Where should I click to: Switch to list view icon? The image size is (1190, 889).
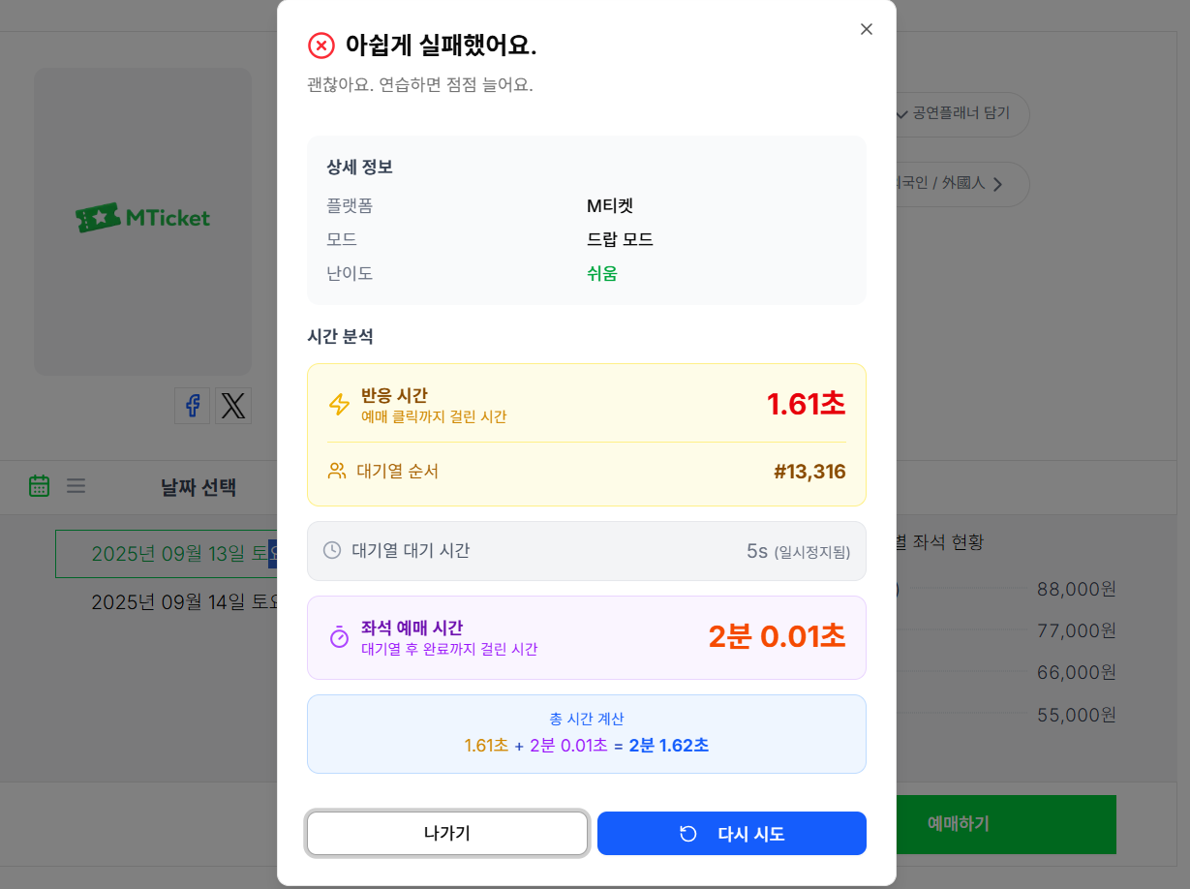76,485
